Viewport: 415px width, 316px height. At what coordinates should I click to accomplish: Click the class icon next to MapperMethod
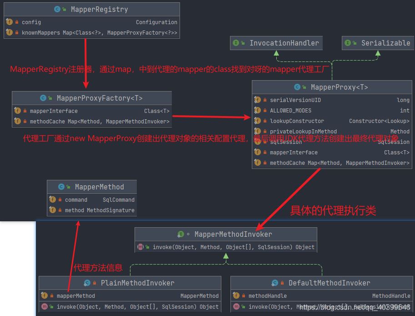point(61,187)
